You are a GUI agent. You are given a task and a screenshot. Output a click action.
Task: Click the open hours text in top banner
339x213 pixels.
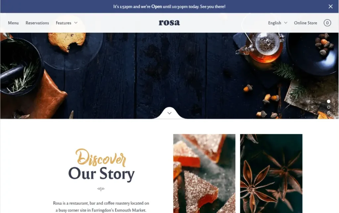pyautogui.click(x=169, y=7)
